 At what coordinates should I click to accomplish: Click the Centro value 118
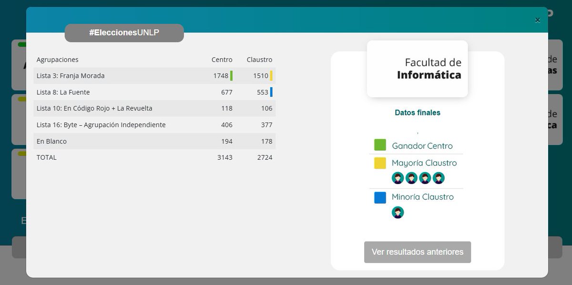click(227, 108)
